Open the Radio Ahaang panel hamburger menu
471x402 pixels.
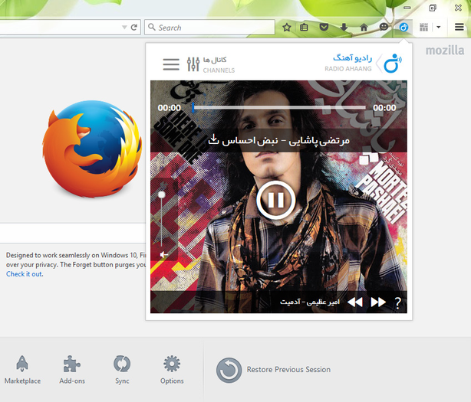tap(171, 64)
